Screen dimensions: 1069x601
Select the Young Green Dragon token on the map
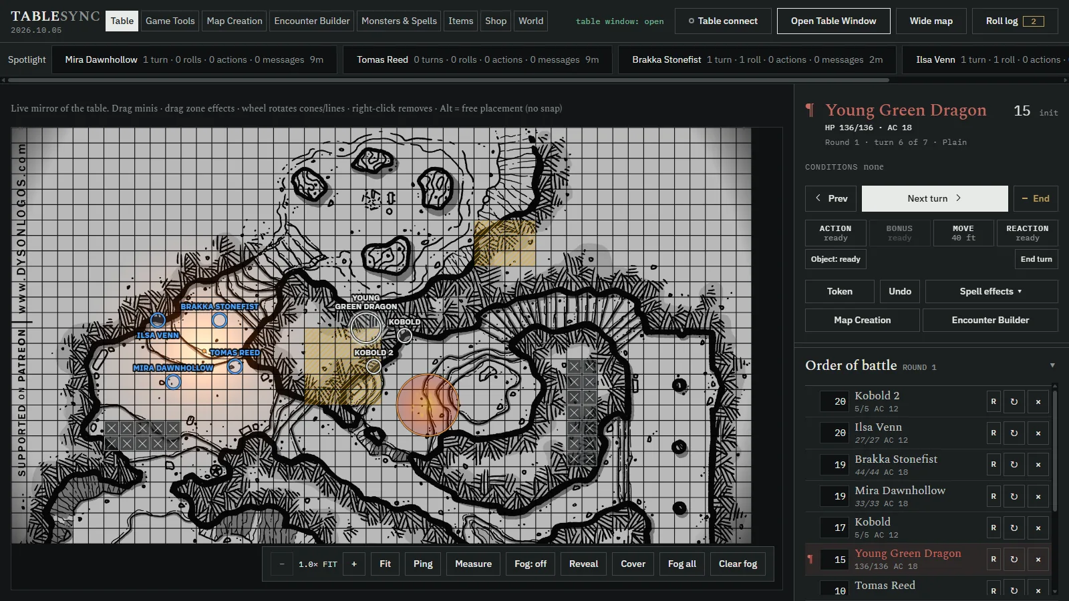[366, 327]
